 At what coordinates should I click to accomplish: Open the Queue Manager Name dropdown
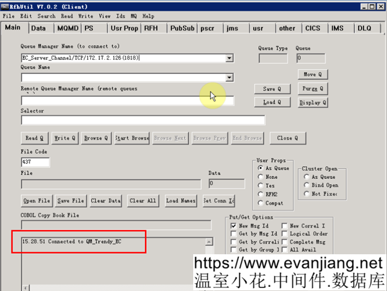(230, 58)
